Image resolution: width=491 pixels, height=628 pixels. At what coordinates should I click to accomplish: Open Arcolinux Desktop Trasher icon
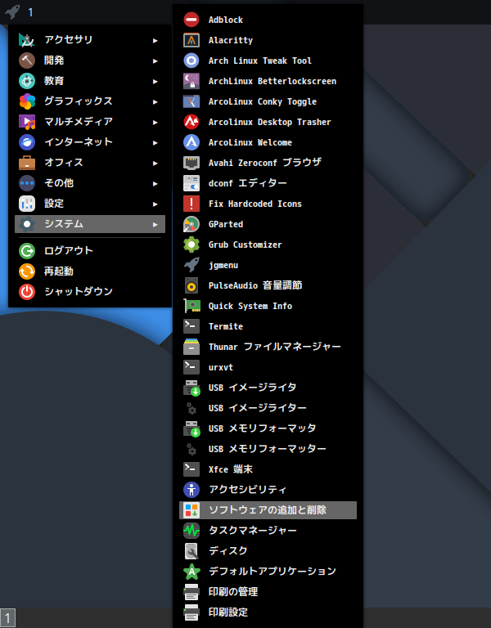[191, 122]
